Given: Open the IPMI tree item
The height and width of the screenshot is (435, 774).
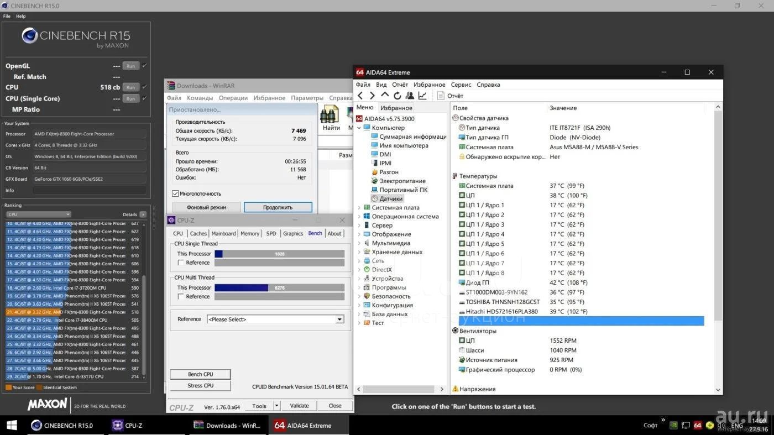Looking at the screenshot, I should tap(381, 163).
